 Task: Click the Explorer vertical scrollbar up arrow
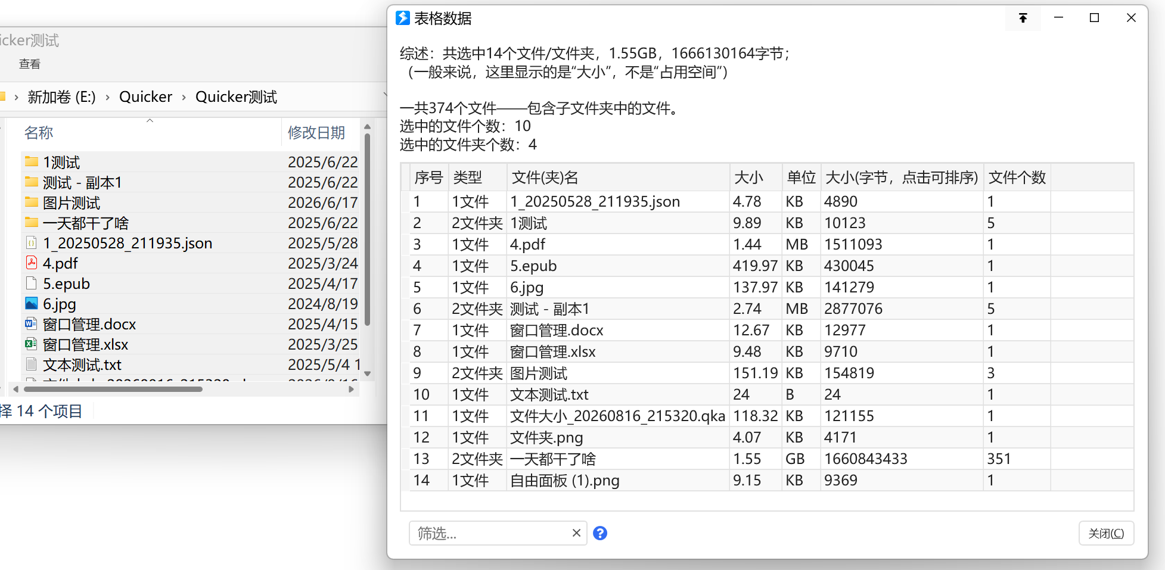pos(368,127)
